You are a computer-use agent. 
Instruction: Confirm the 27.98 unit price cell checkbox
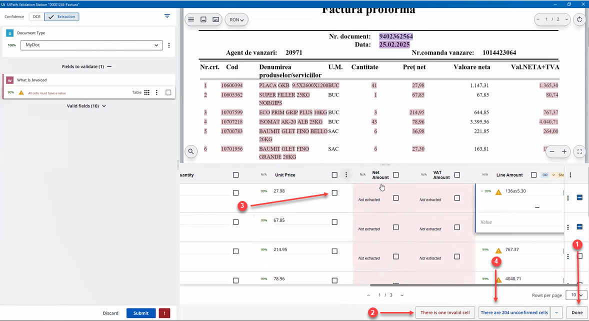(334, 192)
